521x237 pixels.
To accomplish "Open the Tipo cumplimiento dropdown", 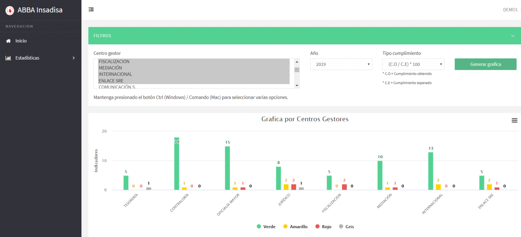I will (x=413, y=64).
